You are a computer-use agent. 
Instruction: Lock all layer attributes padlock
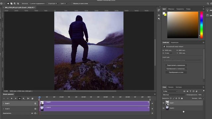pyautogui.click(x=182, y=99)
